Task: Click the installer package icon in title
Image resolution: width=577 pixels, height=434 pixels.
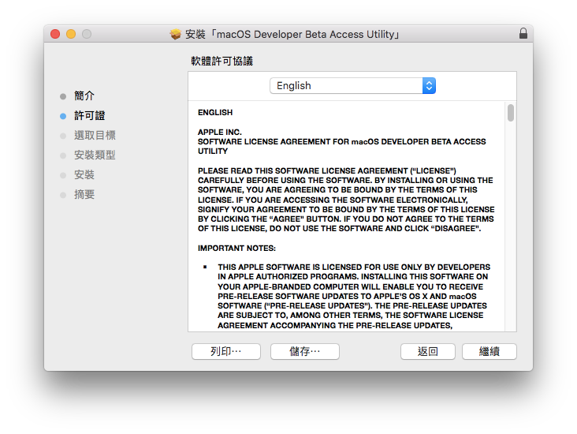Action: 176,34
